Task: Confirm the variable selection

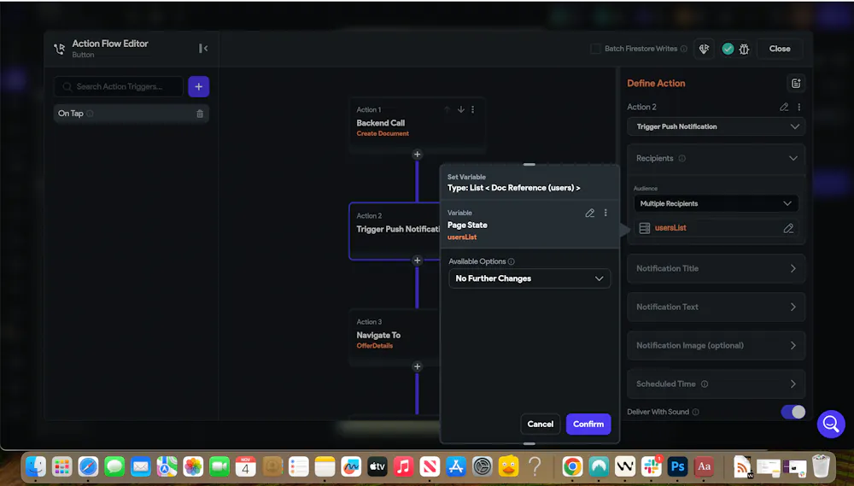Action: click(x=588, y=424)
